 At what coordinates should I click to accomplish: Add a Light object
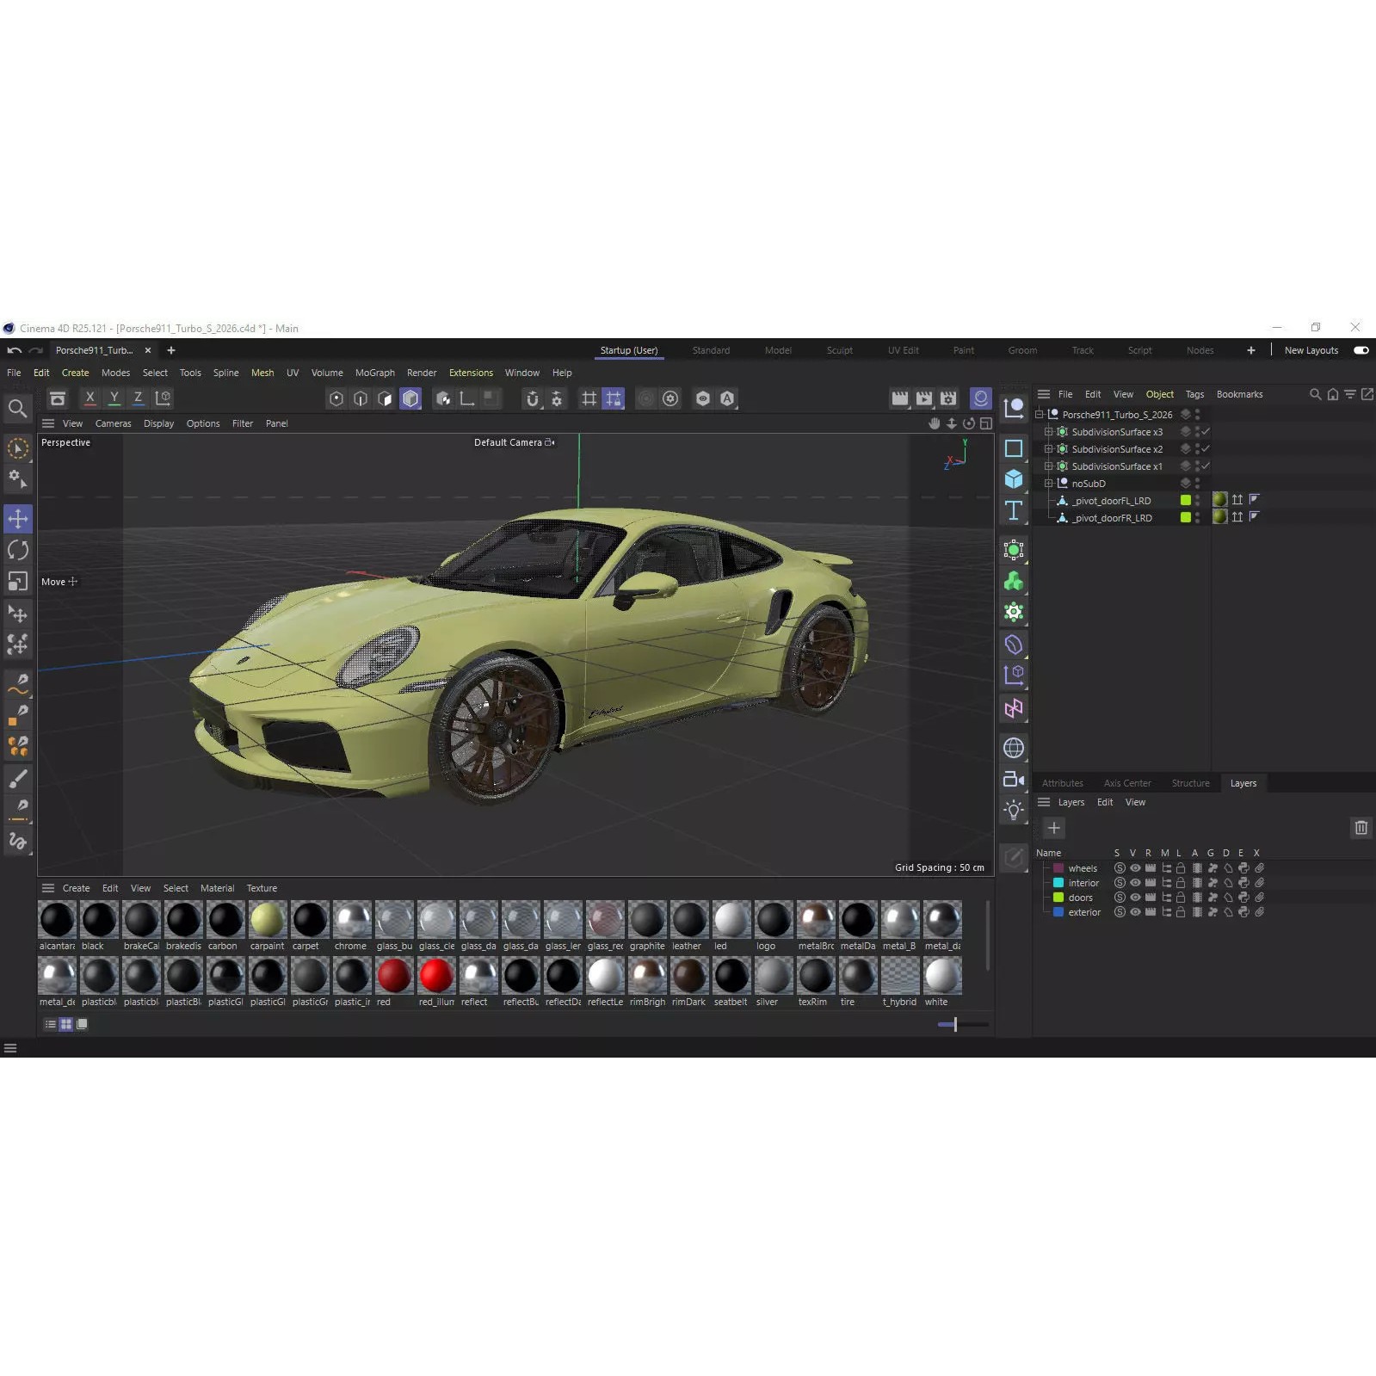[1014, 810]
